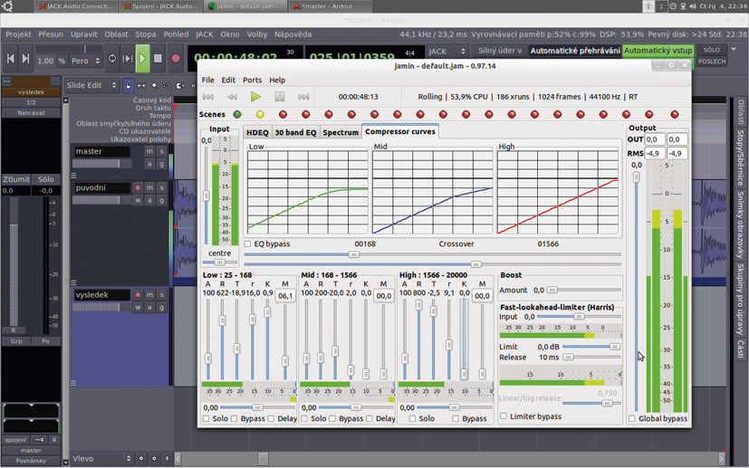This screenshot has height=468, width=749.
Task: Enable the EQ bypass checkbox
Action: pyautogui.click(x=247, y=244)
